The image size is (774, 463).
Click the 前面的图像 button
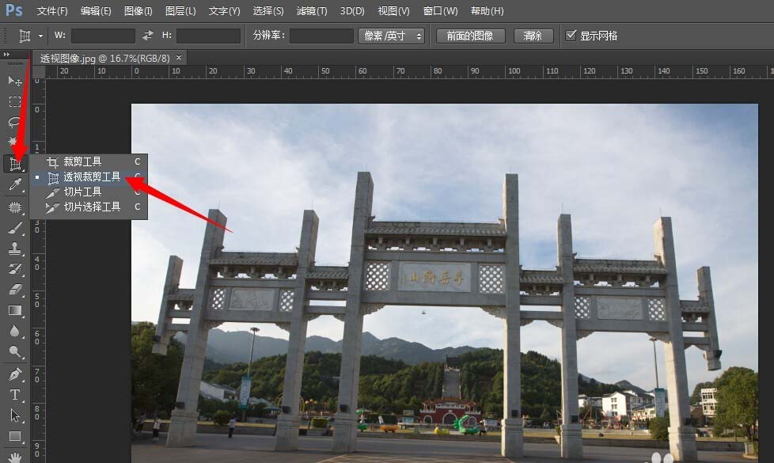pyautogui.click(x=469, y=35)
